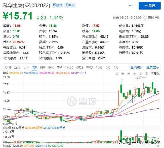Open the three-dots more options menu
The image size is (164, 148).
[131, 5]
